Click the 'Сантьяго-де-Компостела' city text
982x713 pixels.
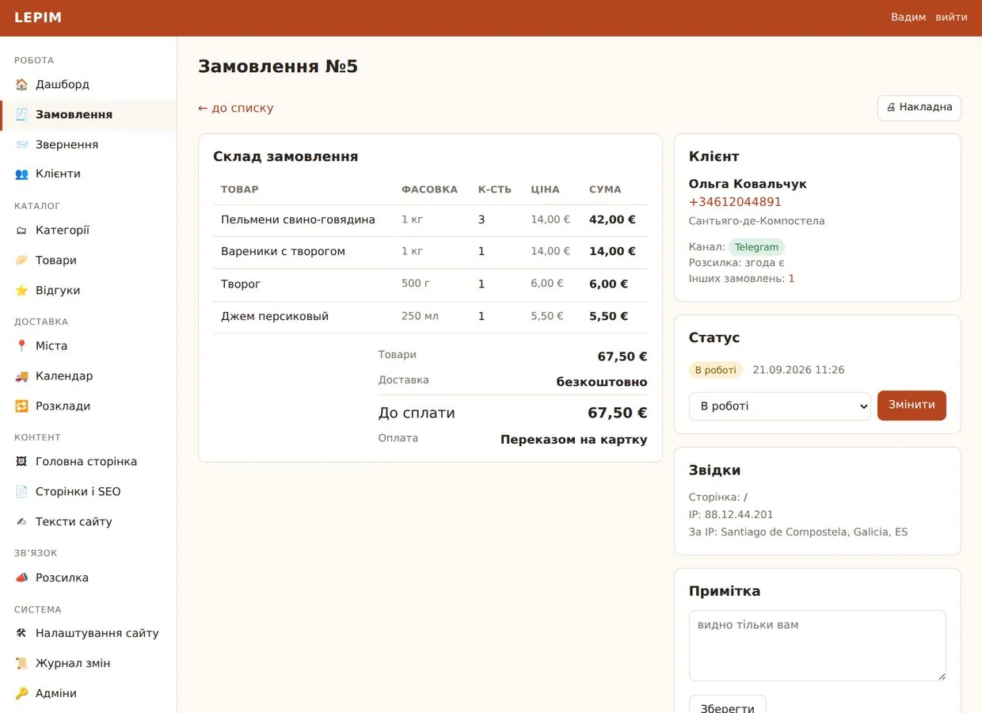[757, 221]
